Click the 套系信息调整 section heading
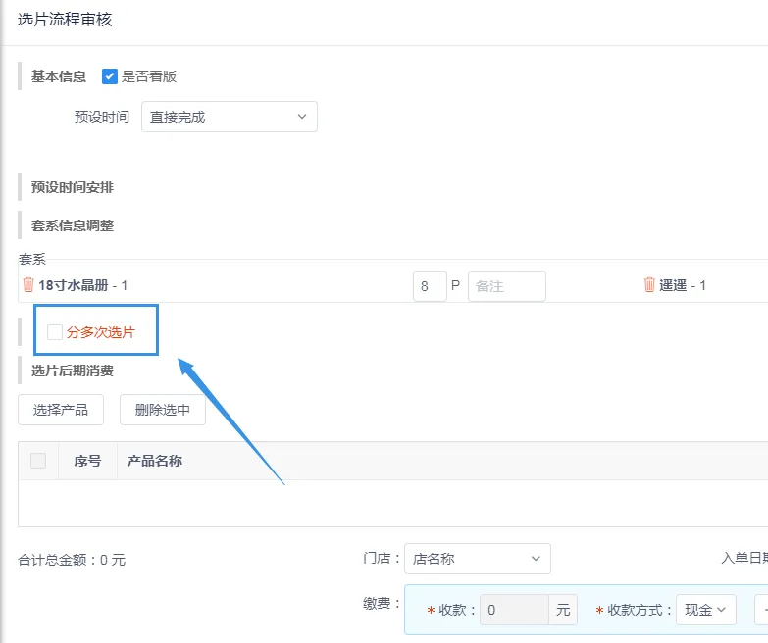The height and width of the screenshot is (643, 768). pos(73,225)
